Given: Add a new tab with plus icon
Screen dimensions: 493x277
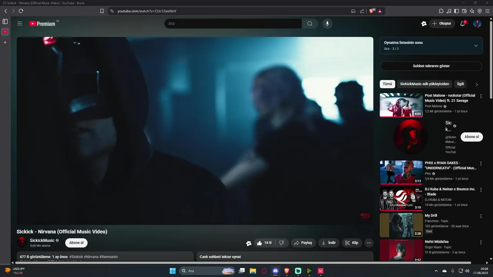Looking at the screenshot, I should [5, 42].
